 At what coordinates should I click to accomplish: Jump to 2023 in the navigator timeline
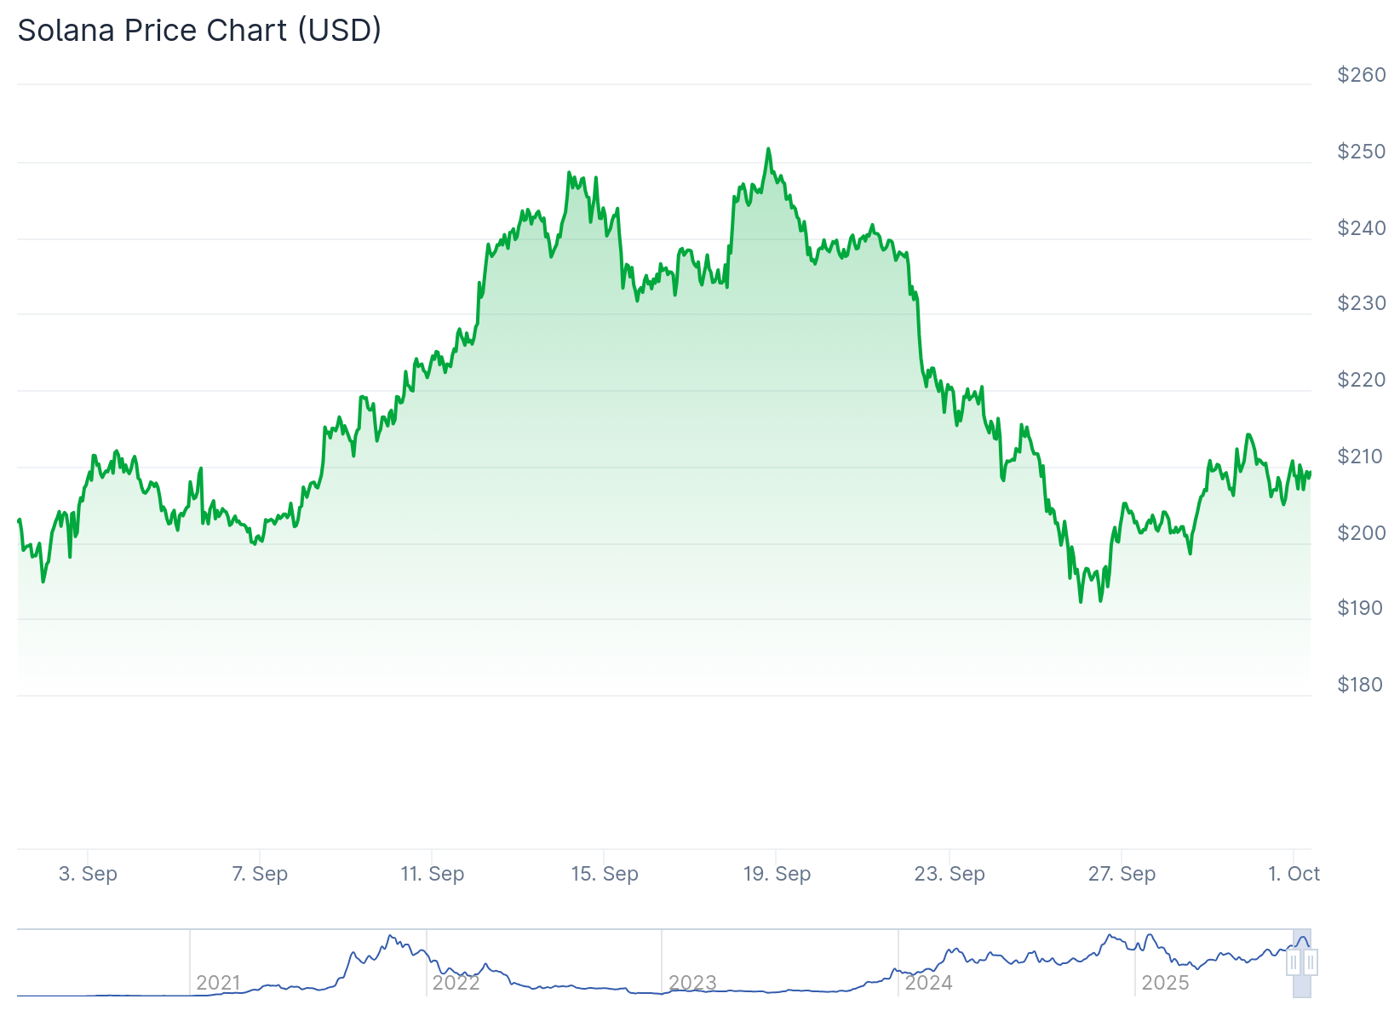pos(692,983)
